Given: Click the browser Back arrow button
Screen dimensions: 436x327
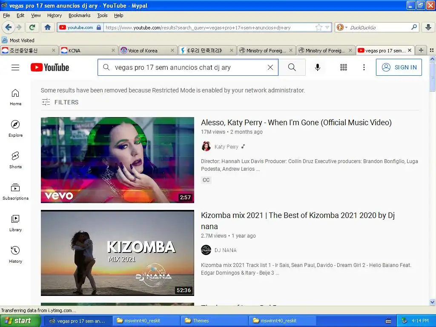Looking at the screenshot, I should point(9,27).
